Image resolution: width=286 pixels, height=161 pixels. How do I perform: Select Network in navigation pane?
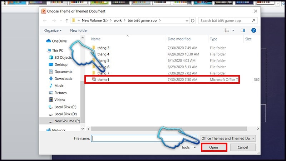tap(56, 130)
